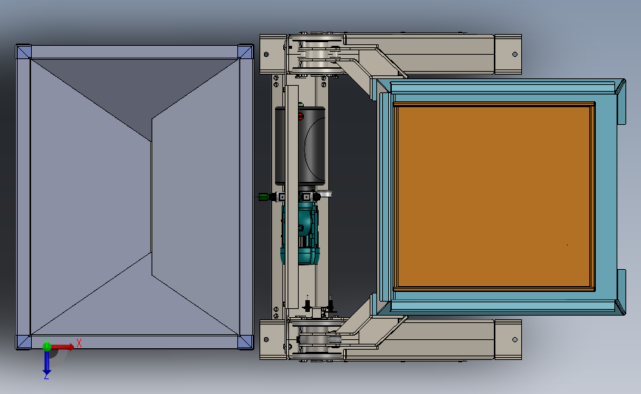Select the hopper's top-left corner cap
The image size is (641, 394).
[x=24, y=52]
